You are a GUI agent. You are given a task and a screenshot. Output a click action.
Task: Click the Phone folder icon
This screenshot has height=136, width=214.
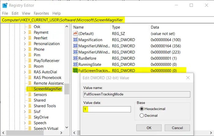tap(30, 49)
